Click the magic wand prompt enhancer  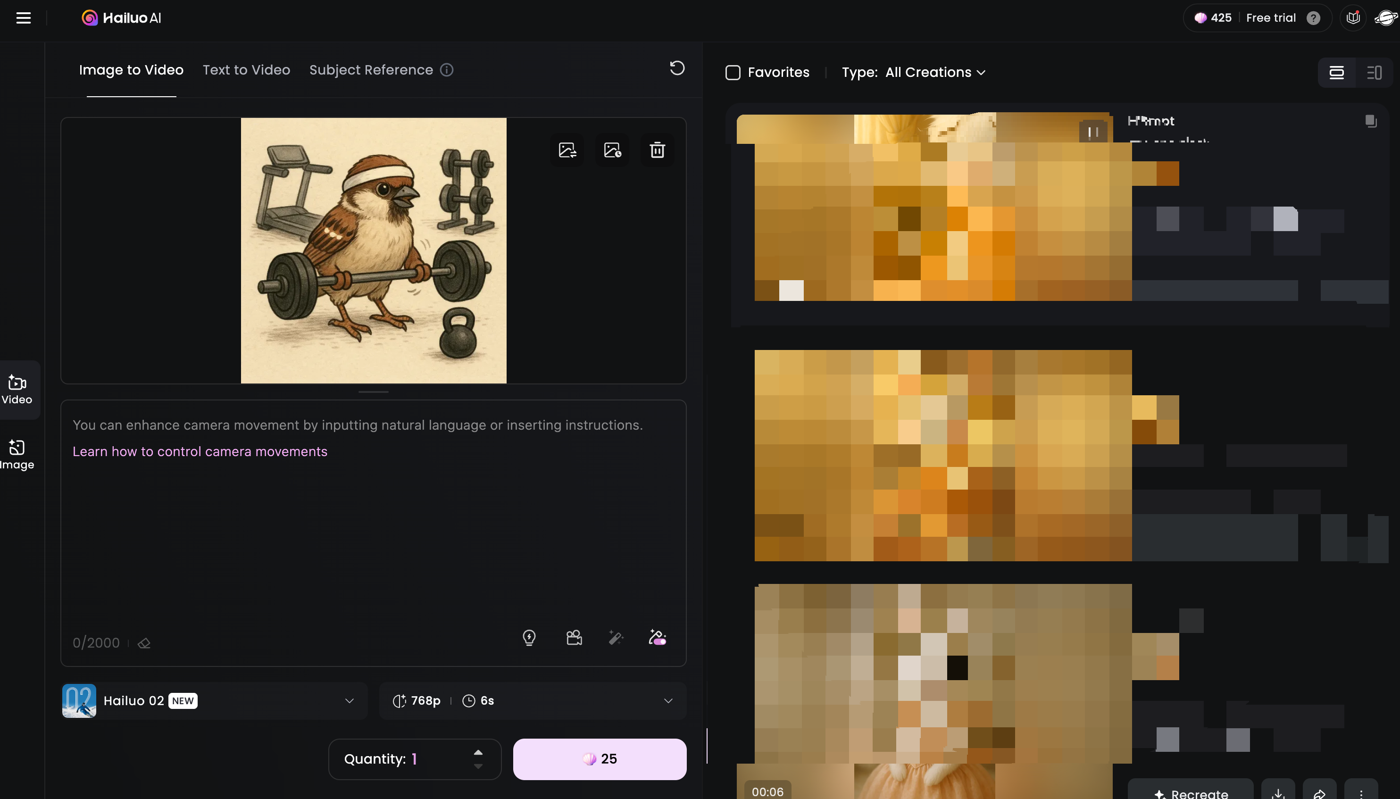click(x=616, y=638)
